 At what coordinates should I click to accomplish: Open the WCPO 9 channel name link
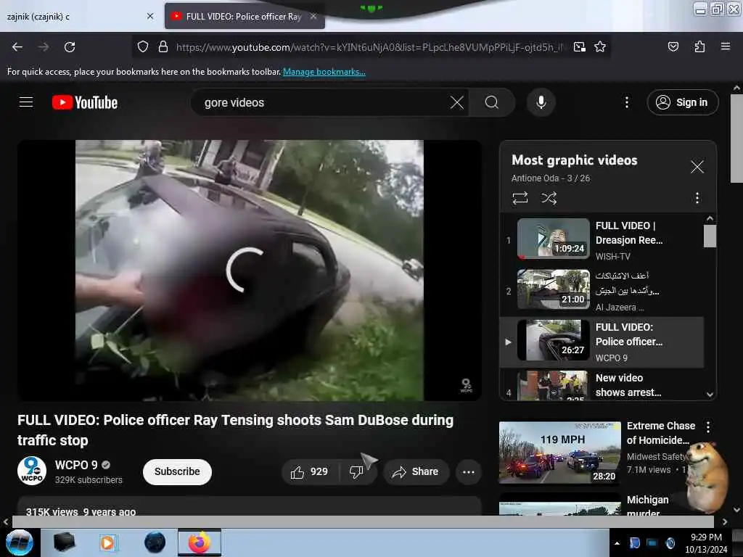pyautogui.click(x=76, y=465)
